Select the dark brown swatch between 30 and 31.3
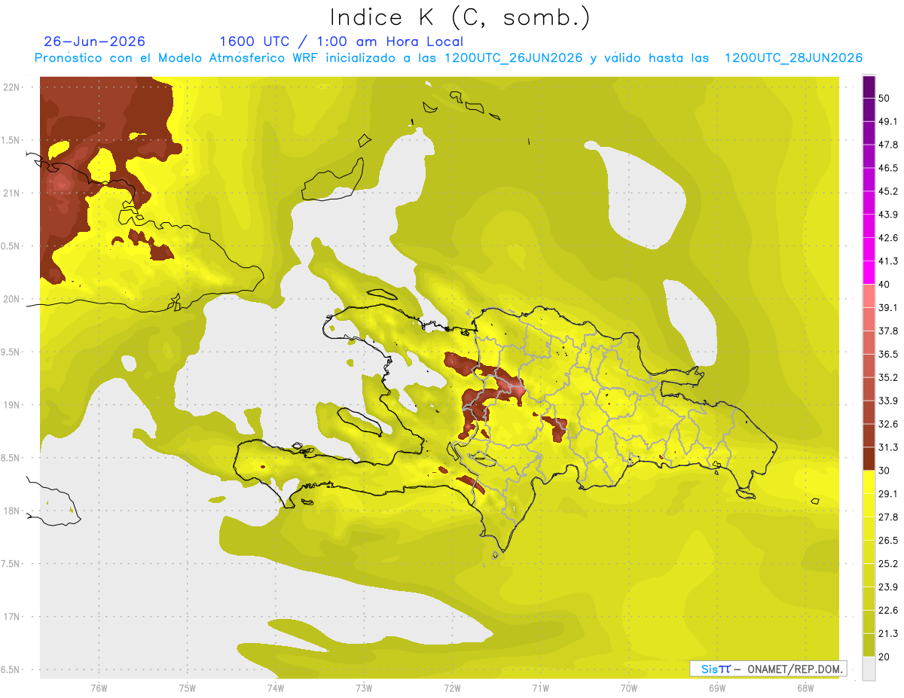This screenshot has width=904, height=698. pos(869,459)
